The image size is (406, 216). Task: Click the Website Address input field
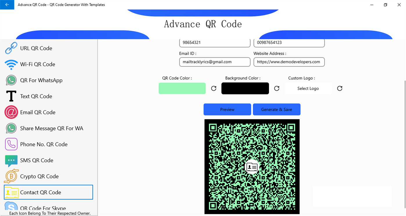(289, 62)
